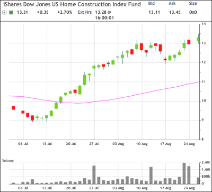Expand the quote row plus icon
Screen dimensions: 212x192
pyautogui.click(x=4, y=13)
